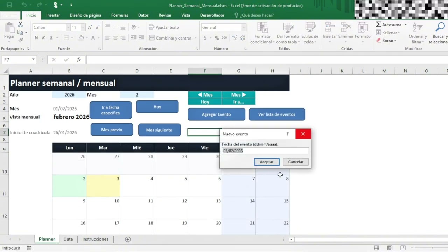Screen dimensions: 448x252
Task: Switch to the Data sheet tab
Action: click(x=68, y=239)
